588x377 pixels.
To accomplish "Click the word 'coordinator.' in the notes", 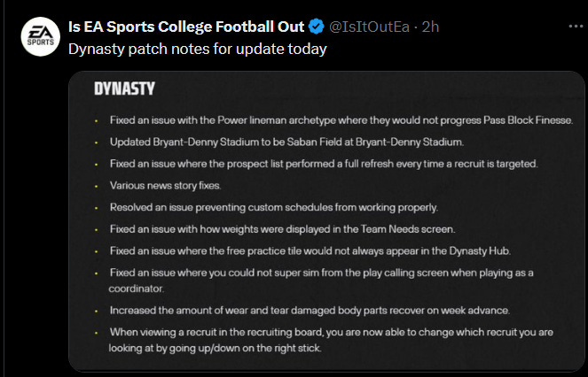I will 137,289.
